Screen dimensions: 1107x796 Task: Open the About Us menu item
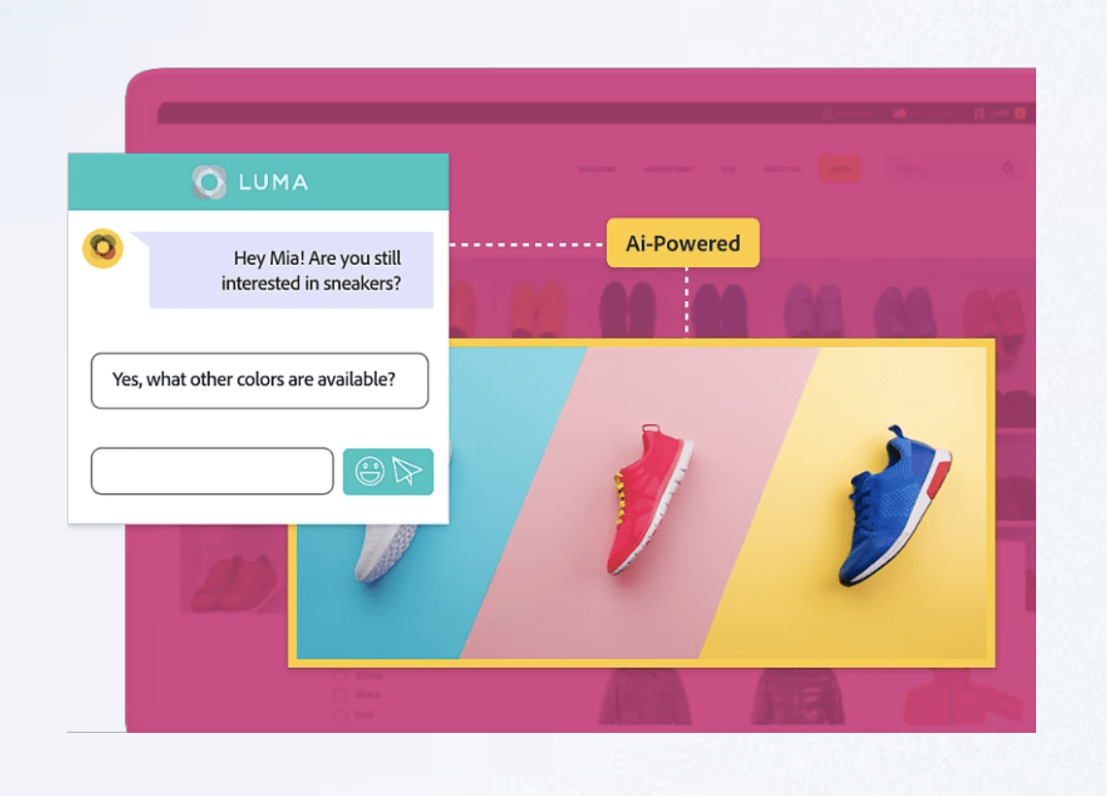783,169
